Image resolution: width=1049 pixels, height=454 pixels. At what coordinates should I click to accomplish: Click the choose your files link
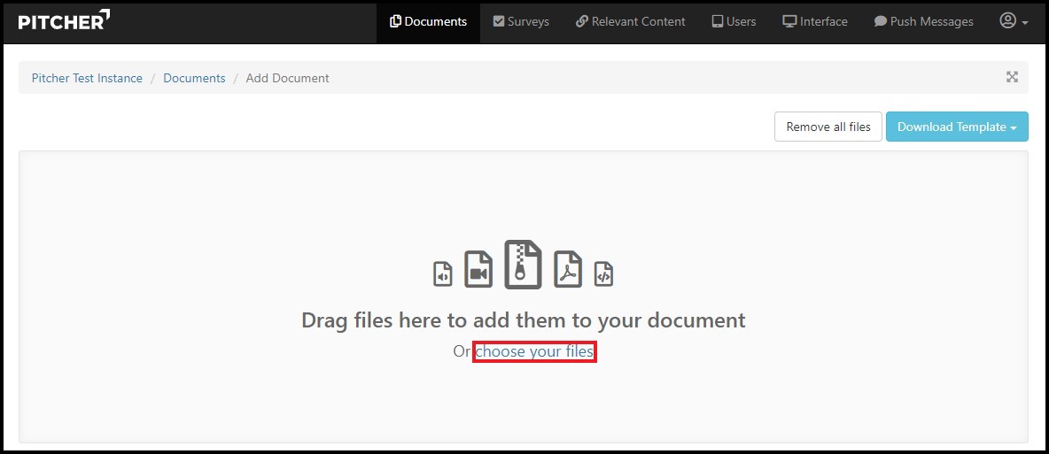[534, 352]
